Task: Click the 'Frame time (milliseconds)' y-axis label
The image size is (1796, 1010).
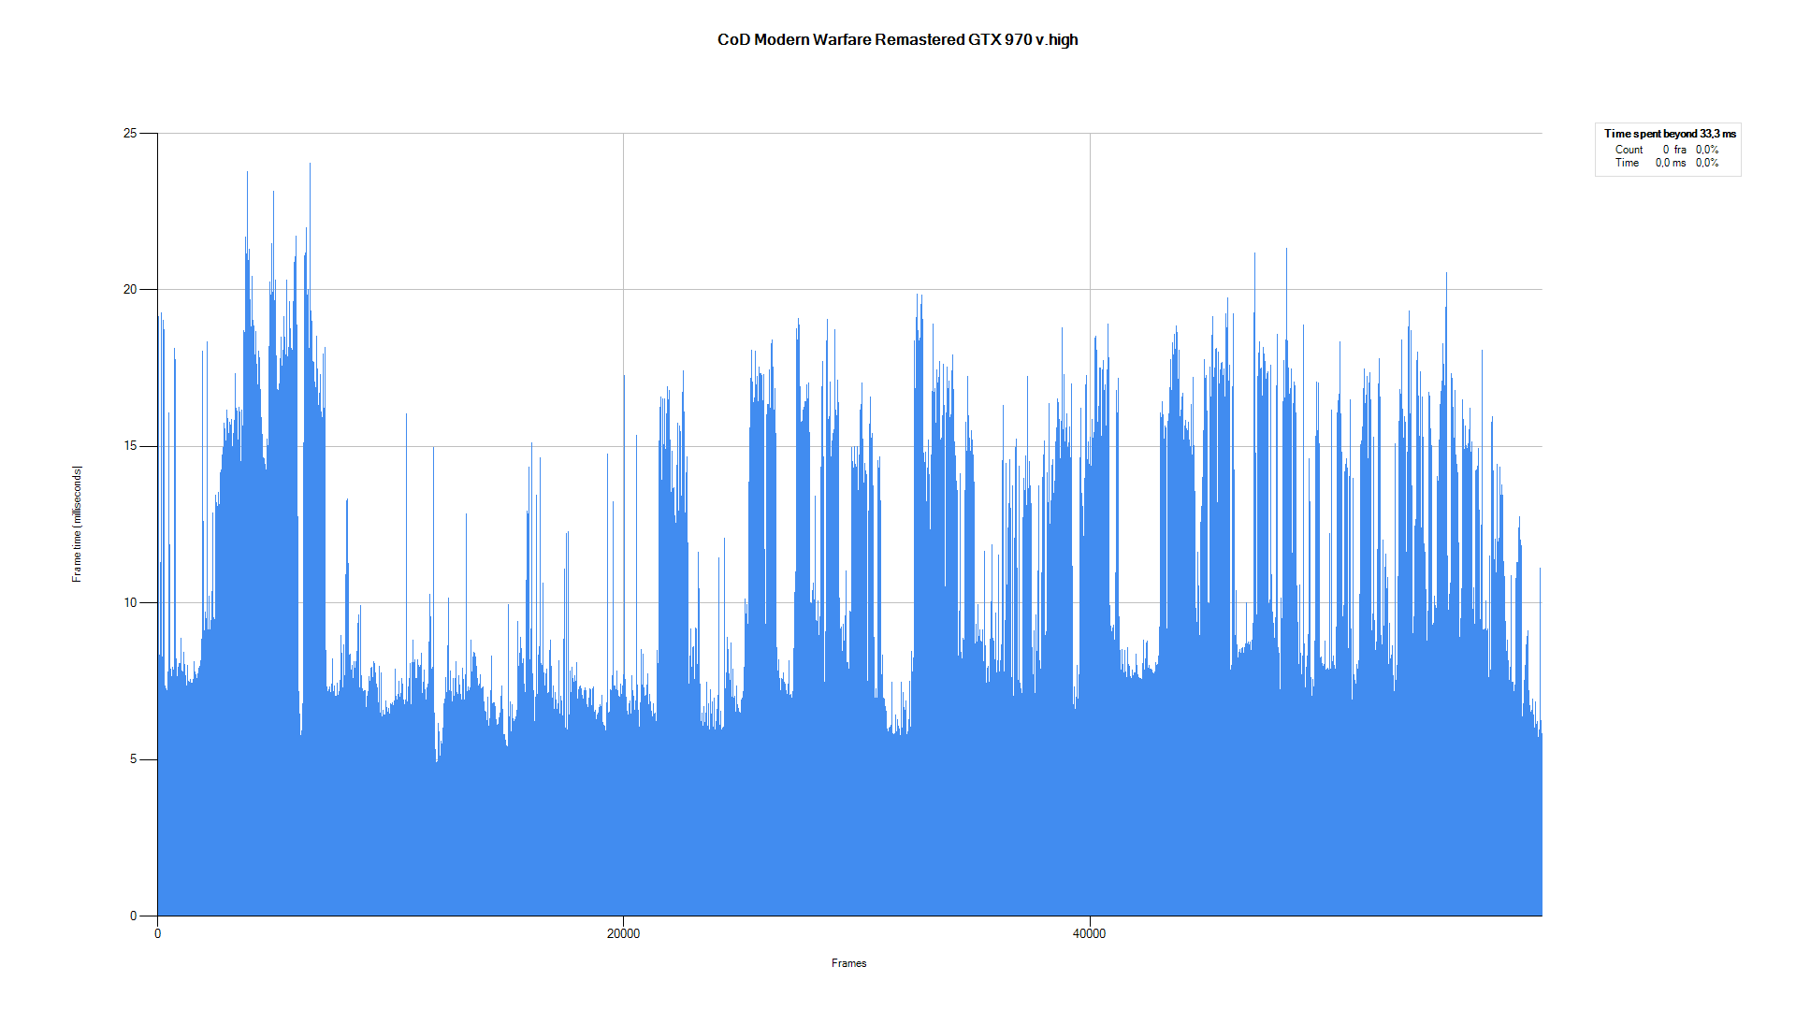Action: pos(77,524)
